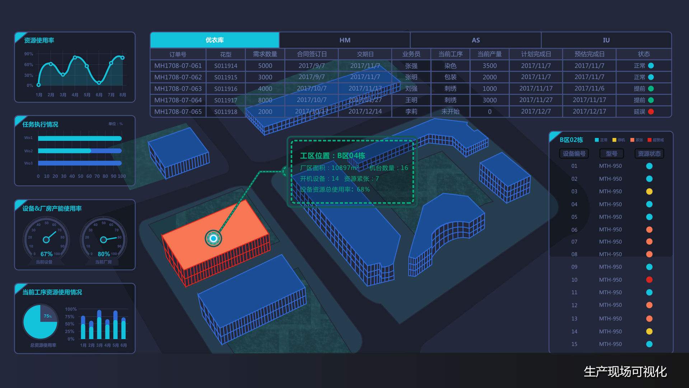Click the status dot of device 14
The width and height of the screenshot is (689, 388).
tap(649, 331)
